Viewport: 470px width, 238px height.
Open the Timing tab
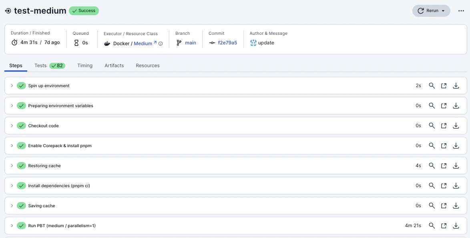(85, 66)
